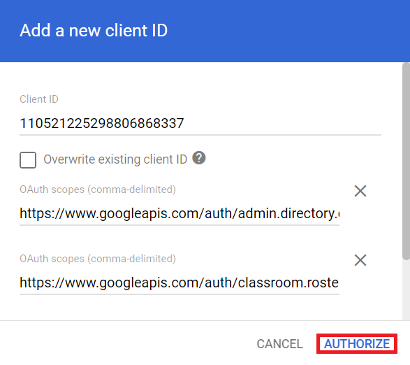Click the 'Client ID' field label
Viewport: 410px width, 365px height.
pos(39,99)
